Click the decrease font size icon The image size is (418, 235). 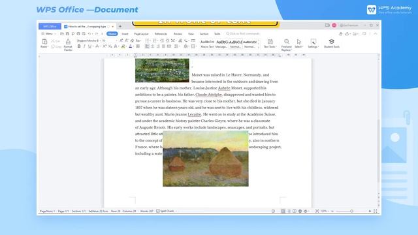point(127,40)
